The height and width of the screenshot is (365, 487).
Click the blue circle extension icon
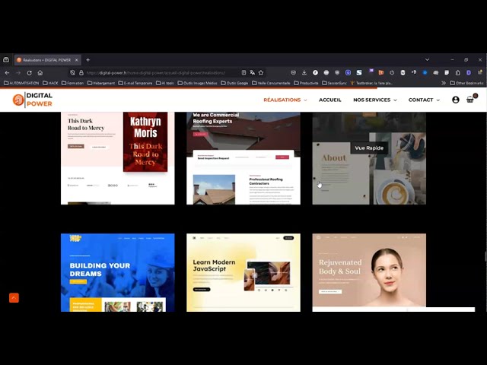coord(425,73)
